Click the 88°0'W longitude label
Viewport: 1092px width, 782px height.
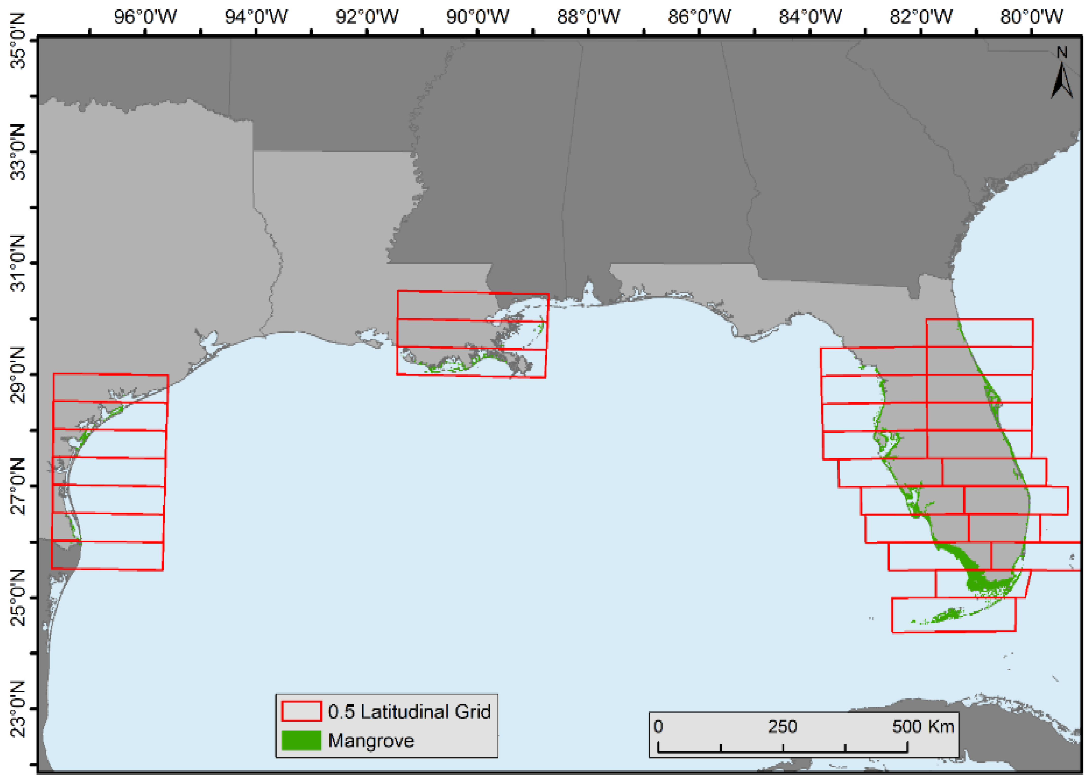[588, 17]
